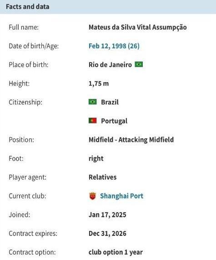
Task: Click the Contract option label
Action: (32, 252)
